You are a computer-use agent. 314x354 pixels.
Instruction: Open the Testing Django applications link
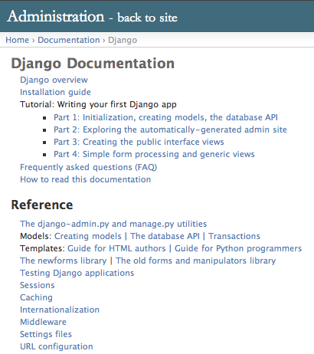[x=77, y=273]
